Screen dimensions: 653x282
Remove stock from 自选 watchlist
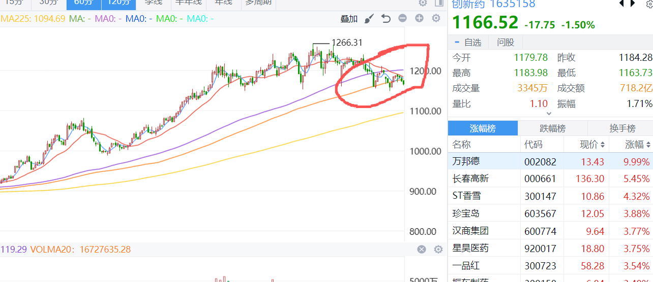468,42
